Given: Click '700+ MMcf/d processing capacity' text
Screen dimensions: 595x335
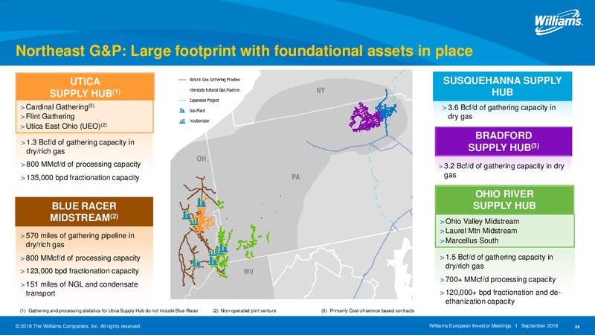Looking at the screenshot, I should pyautogui.click(x=498, y=280).
